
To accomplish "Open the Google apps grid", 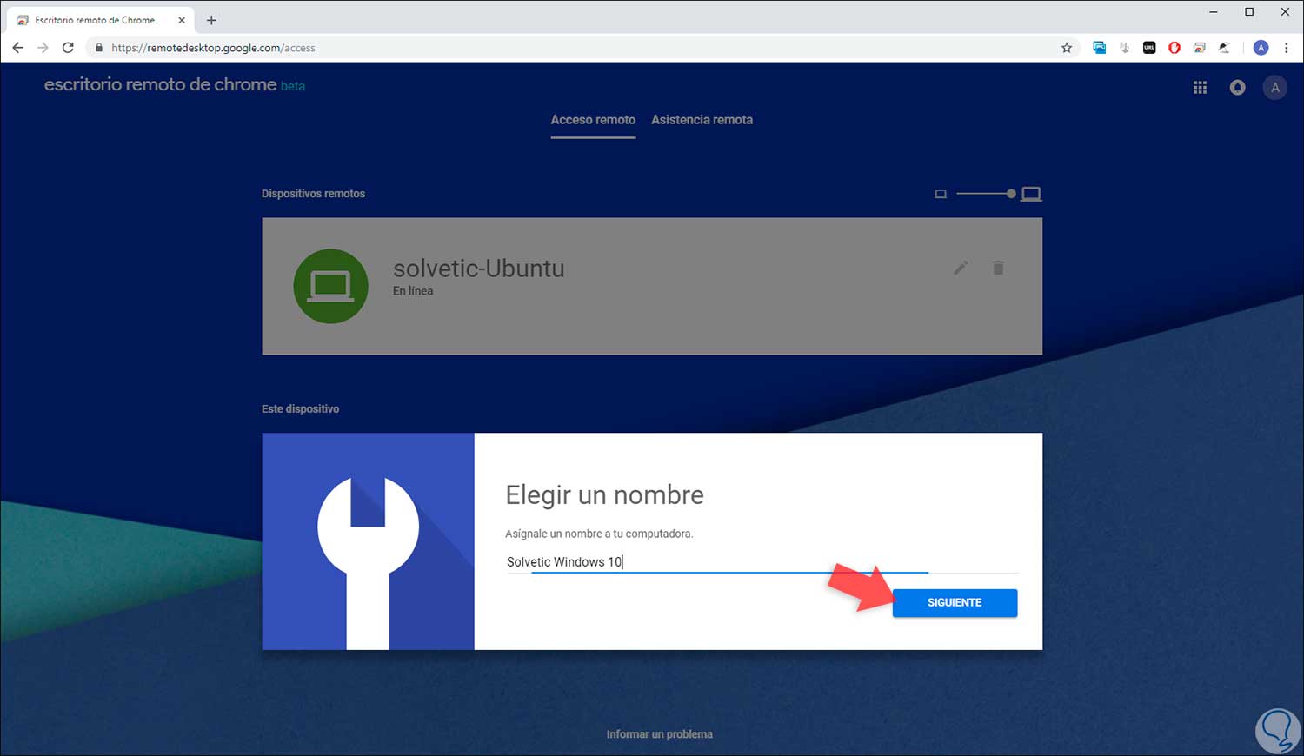I will (1200, 87).
